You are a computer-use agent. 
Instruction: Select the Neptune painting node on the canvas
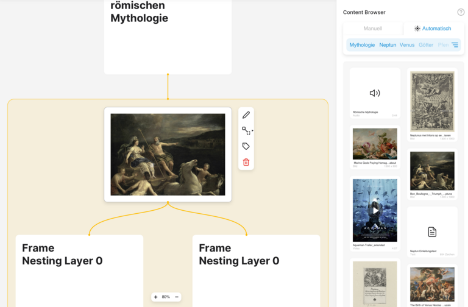point(168,155)
